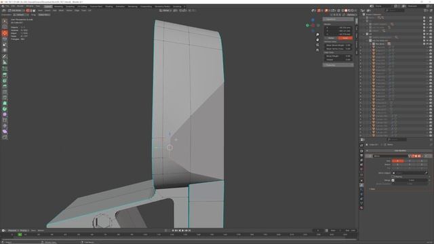Adjust the edge Crease slider
434x244 pixels.
[338, 60]
